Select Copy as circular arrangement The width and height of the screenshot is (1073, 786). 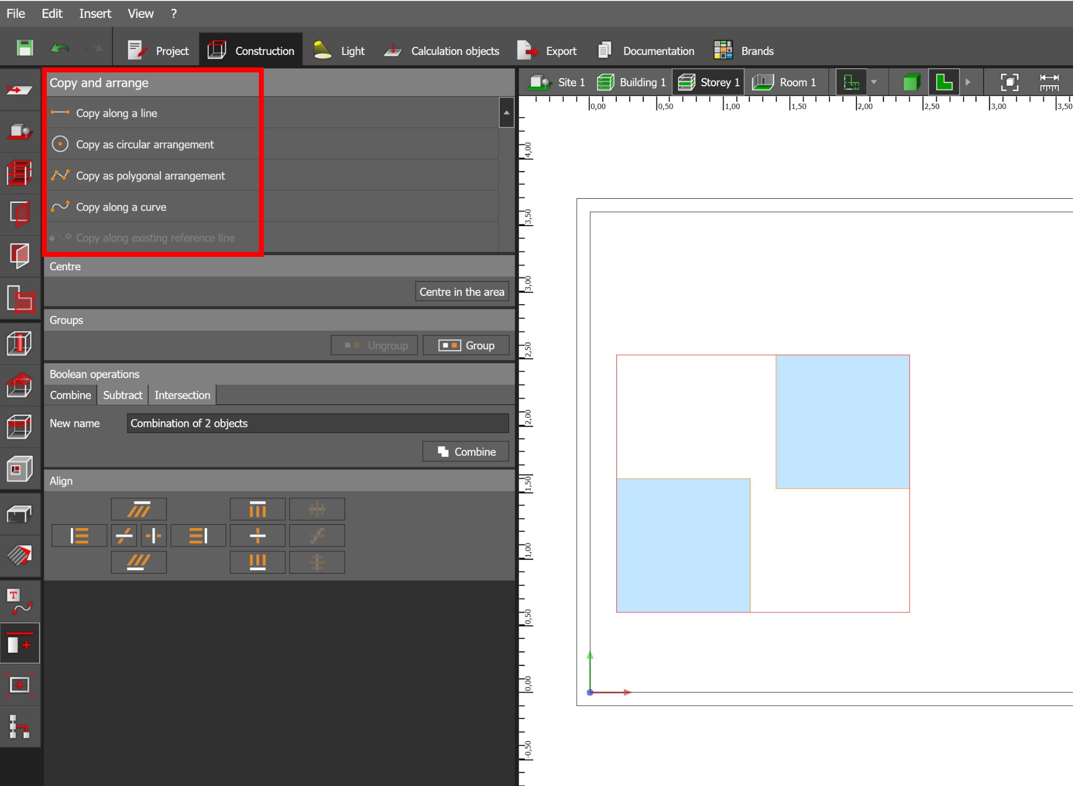[x=144, y=144]
